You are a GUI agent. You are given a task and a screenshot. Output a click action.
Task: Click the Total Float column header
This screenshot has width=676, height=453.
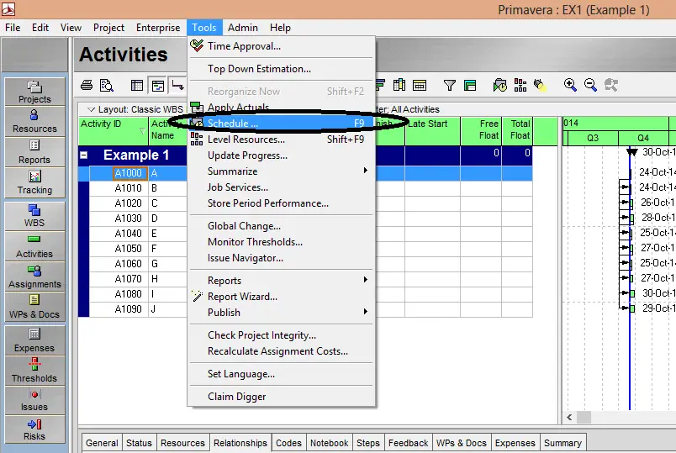point(516,129)
